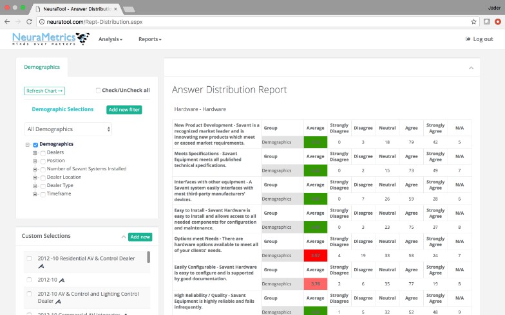Image resolution: width=505 pixels, height=315 pixels.
Task: Uncheck the Demographics root checkbox
Action: [35, 145]
